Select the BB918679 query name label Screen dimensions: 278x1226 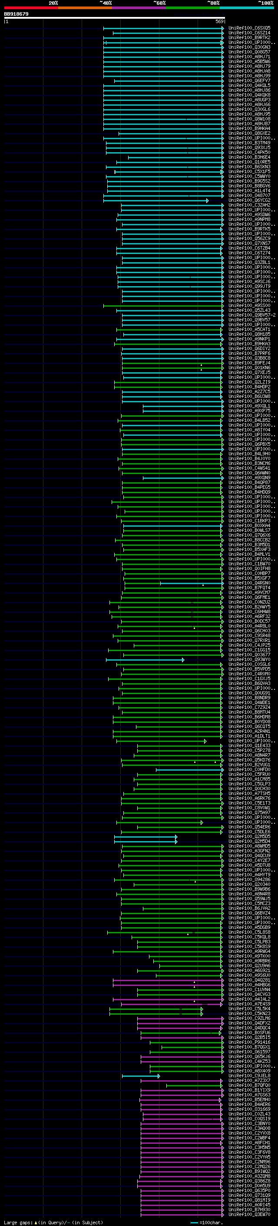point(16,14)
